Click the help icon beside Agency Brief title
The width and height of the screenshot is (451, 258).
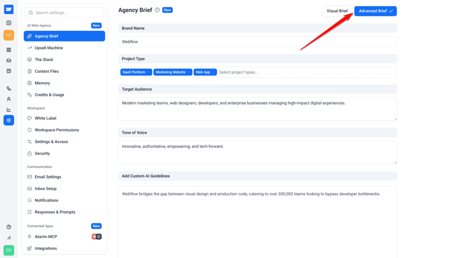click(157, 10)
